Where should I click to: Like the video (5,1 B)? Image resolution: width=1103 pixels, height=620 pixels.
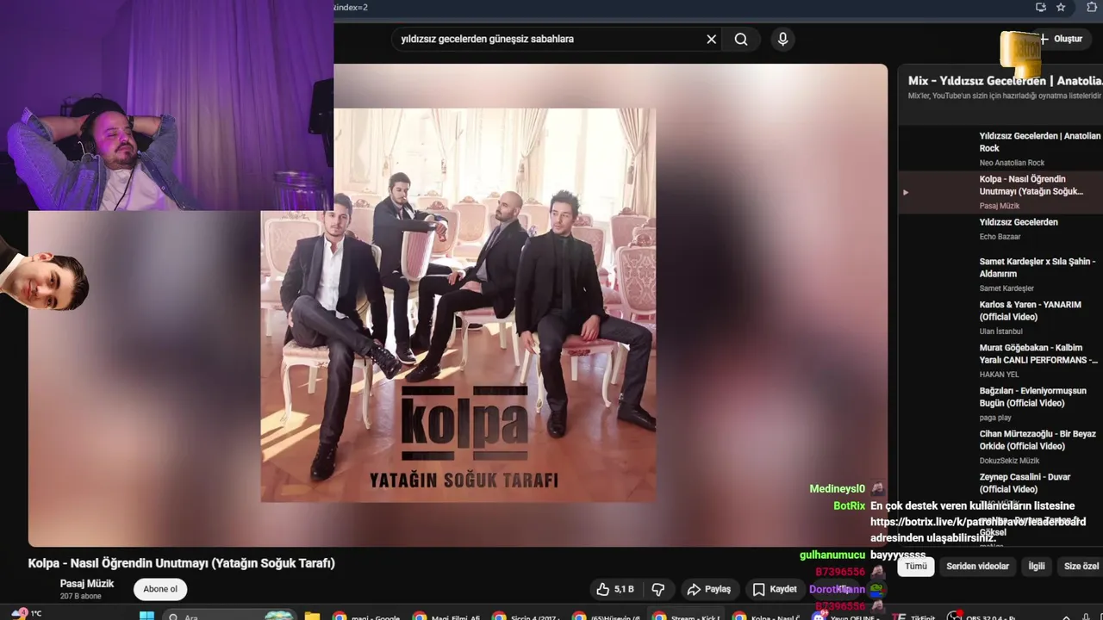tap(614, 589)
